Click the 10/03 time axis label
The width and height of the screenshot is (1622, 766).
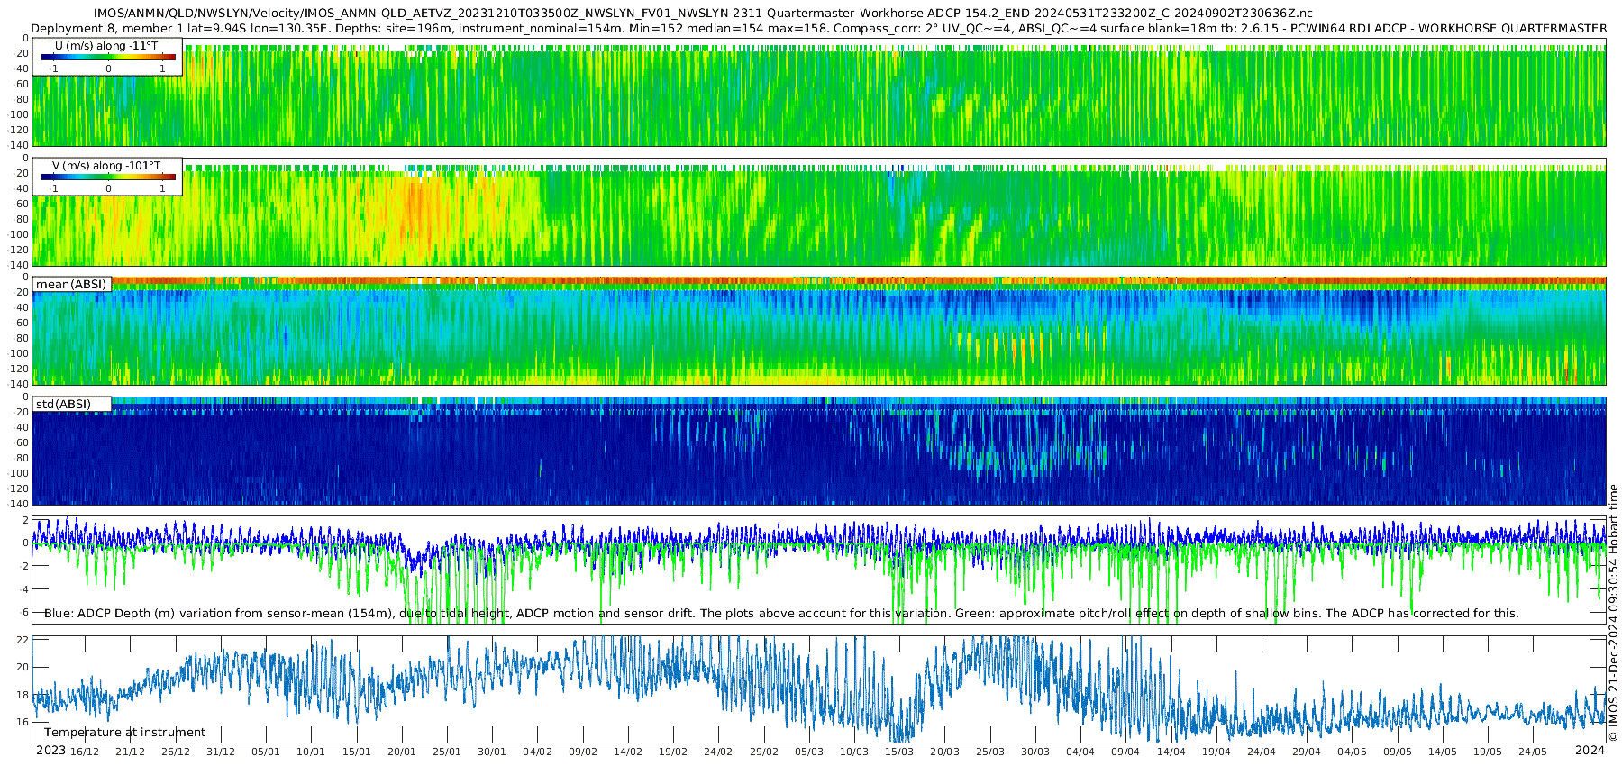coord(854,752)
